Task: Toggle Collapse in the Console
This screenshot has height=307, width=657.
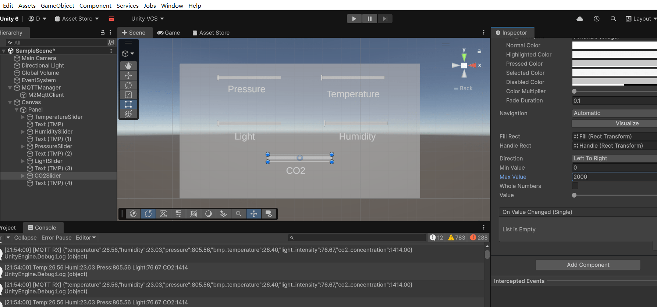Action: [x=25, y=238]
